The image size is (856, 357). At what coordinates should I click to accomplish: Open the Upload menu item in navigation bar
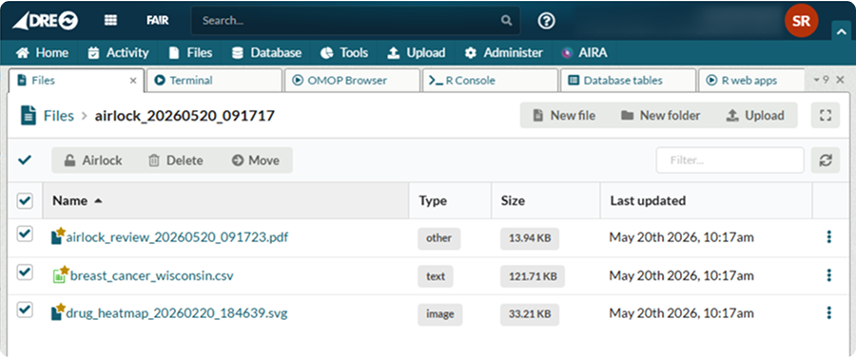pos(416,53)
